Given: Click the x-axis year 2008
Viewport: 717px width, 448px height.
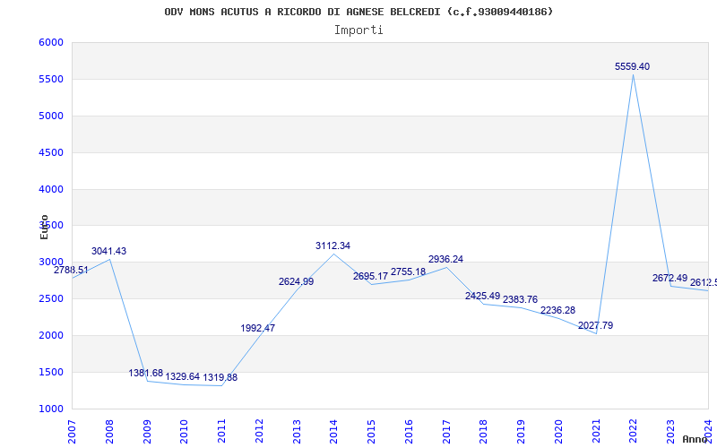Looking at the screenshot, I should click(x=109, y=432).
